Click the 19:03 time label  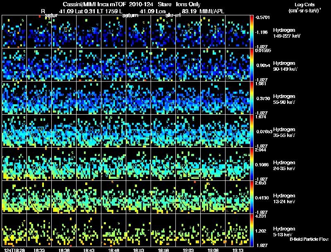coord(188,250)
